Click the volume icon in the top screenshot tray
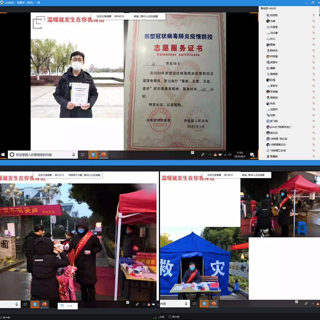 click(230, 155)
